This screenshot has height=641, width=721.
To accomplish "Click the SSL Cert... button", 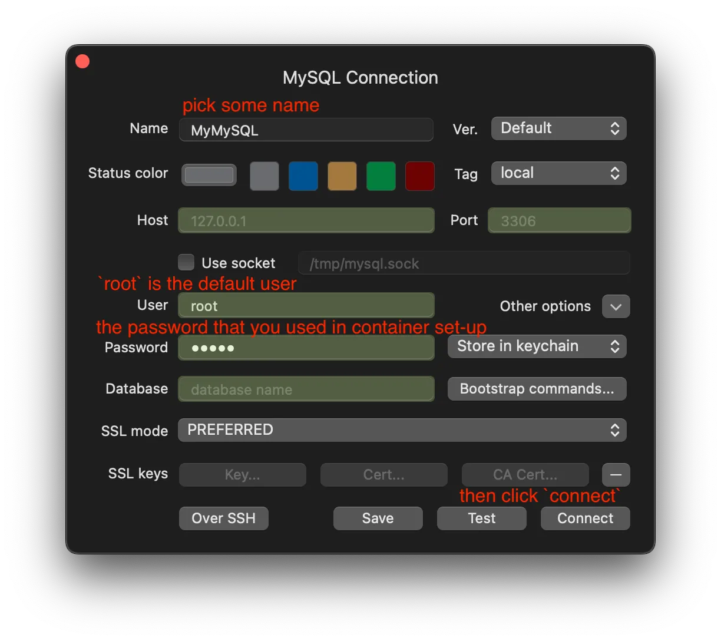I will coord(384,475).
